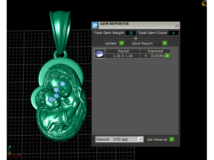
Task: Click the Total Gem Count label
Action: coord(152,33)
